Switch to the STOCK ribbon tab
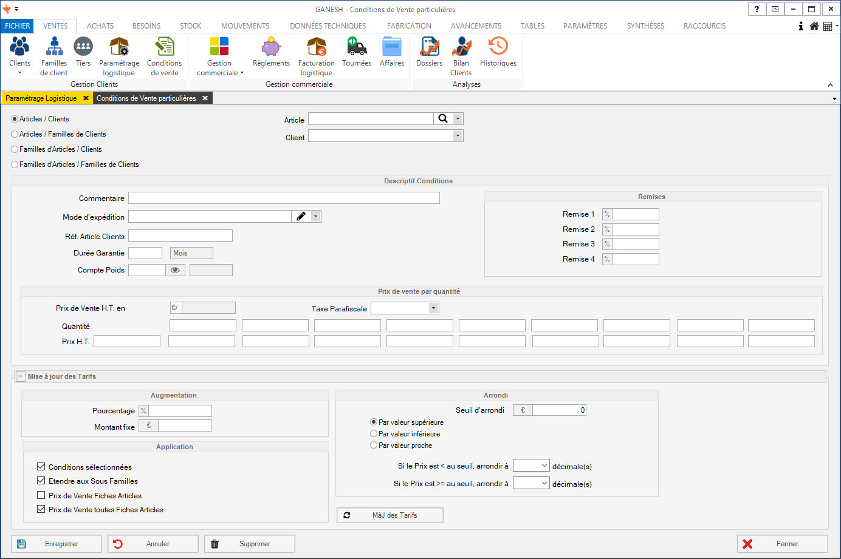This screenshot has height=559, width=841. [x=190, y=26]
